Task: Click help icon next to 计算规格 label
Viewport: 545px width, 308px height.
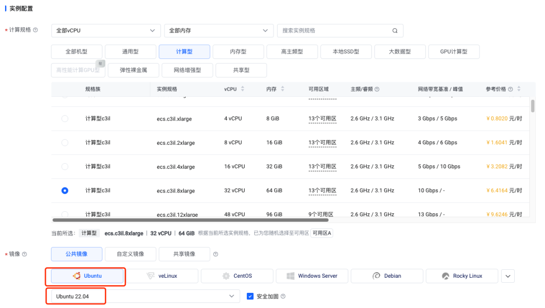Action: point(35,30)
